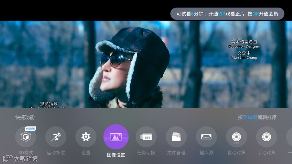292x164 pixels.
Task: Open the 3D模式 shortcut icon
Action: (x=26, y=137)
